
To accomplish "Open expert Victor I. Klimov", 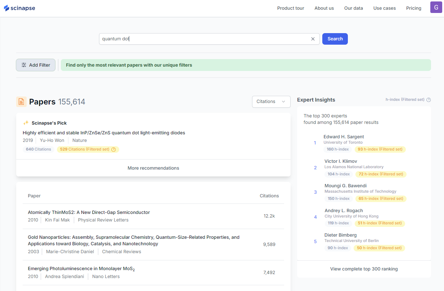I will click(x=341, y=161).
